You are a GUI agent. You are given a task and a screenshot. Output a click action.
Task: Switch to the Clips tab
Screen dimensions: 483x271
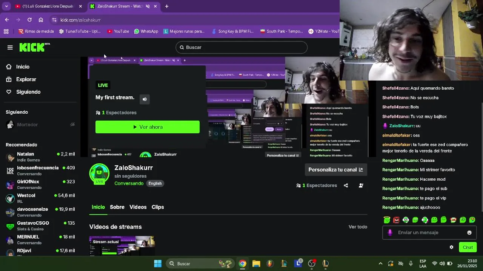(x=158, y=207)
